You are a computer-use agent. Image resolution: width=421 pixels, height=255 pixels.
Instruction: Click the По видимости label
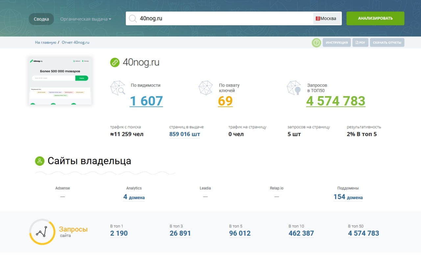click(x=146, y=85)
